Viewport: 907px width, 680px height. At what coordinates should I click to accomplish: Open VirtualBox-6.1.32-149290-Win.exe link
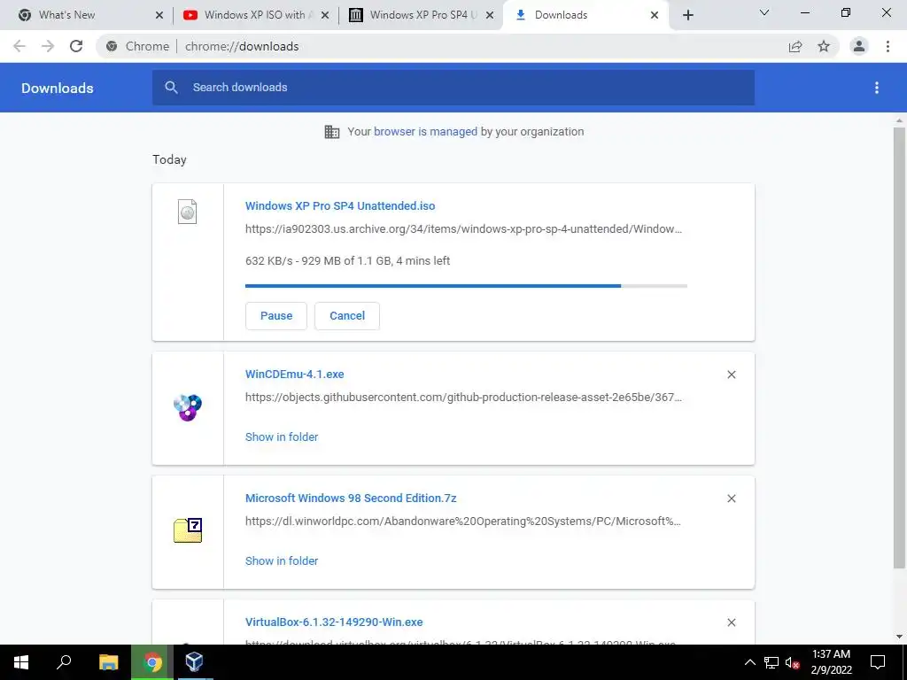coord(334,622)
